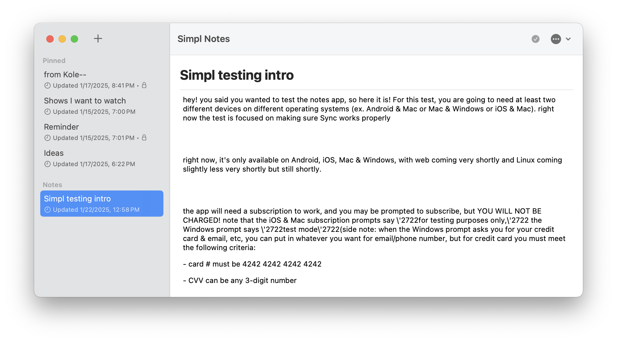Click the lock icon on the Reminder note

144,138
